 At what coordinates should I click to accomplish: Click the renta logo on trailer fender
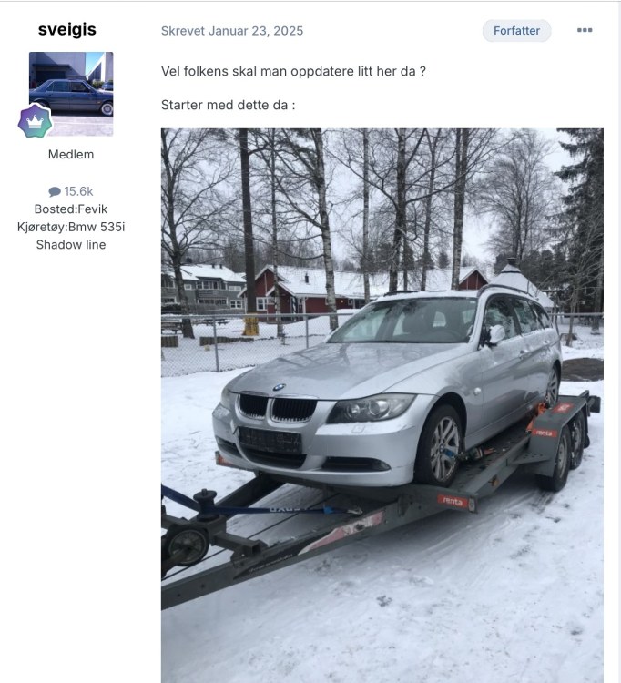[x=544, y=433]
